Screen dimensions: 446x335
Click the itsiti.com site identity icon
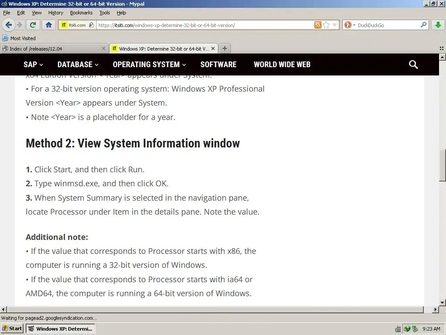tap(64, 25)
